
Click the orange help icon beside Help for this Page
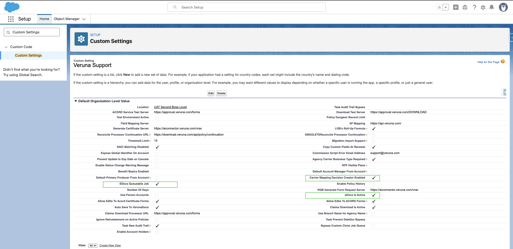click(503, 61)
